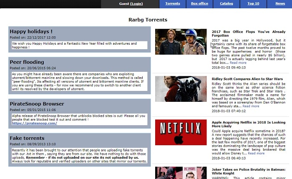Image resolution: width=292 pixels, height=179 pixels.
Task: Open the piratesnoop.com link
Action: point(35,124)
